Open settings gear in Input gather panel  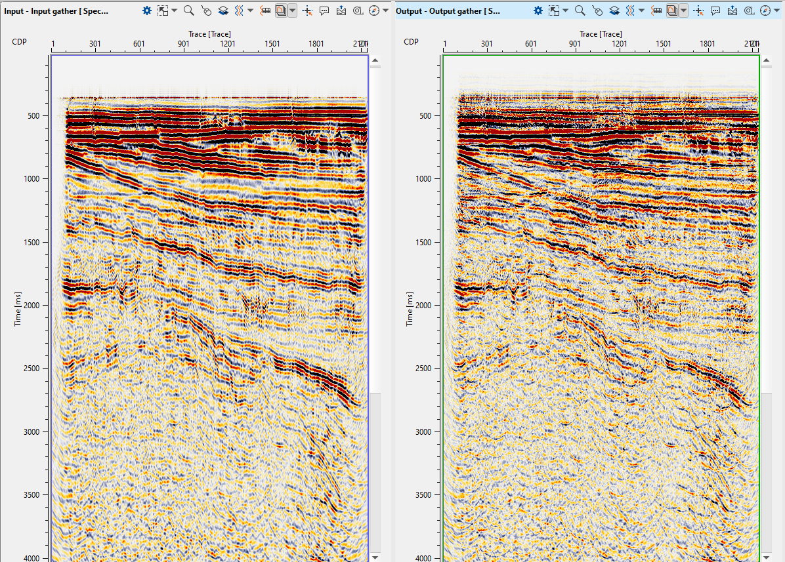coord(147,10)
